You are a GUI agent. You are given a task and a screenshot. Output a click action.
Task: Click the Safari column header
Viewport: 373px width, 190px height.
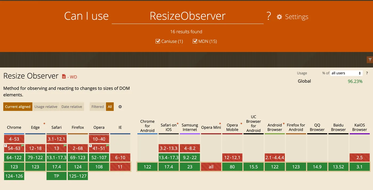click(56, 127)
